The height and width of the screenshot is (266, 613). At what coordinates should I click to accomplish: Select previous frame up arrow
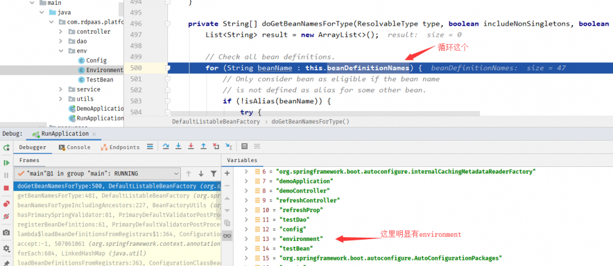pos(188,174)
